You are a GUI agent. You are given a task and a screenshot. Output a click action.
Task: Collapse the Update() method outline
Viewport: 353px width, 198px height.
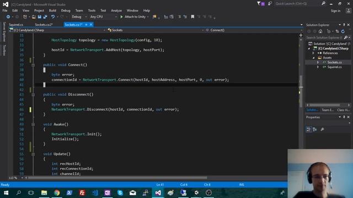(x=33, y=154)
